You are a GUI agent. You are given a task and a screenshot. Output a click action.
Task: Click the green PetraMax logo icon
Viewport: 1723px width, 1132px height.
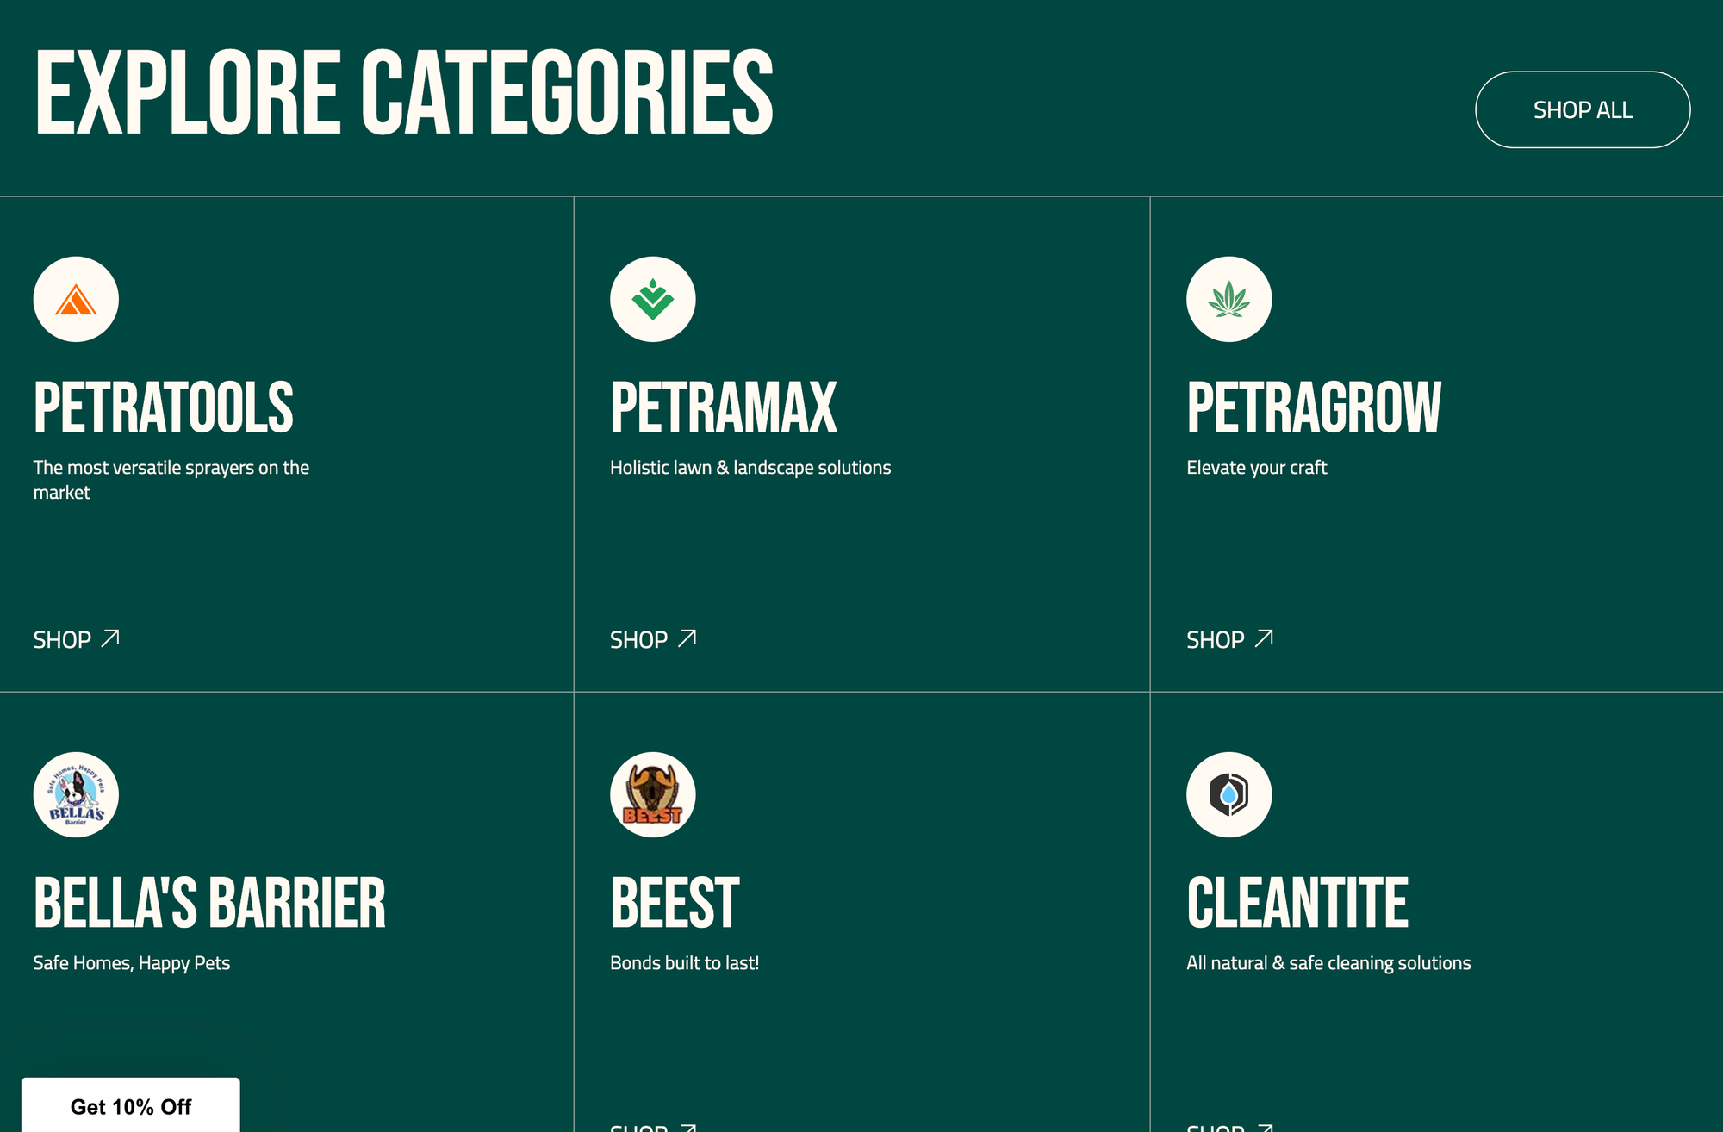(x=652, y=299)
